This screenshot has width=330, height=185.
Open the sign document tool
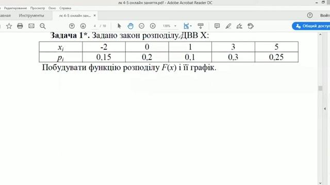point(239,26)
